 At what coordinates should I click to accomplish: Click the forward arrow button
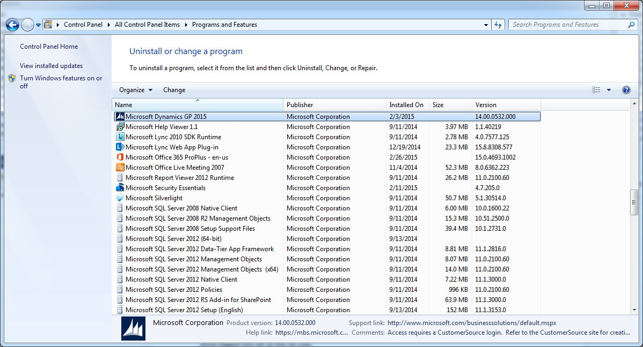27,25
